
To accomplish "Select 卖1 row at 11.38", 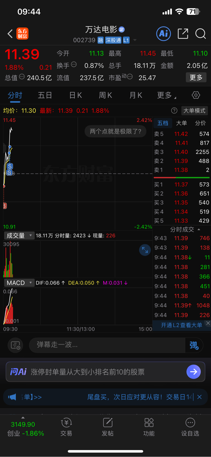I will 182,170.
